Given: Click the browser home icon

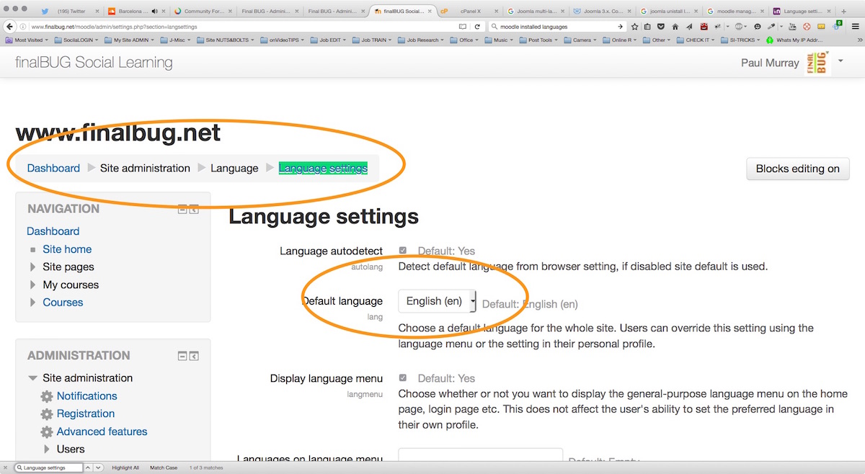Looking at the screenshot, I should coord(675,27).
